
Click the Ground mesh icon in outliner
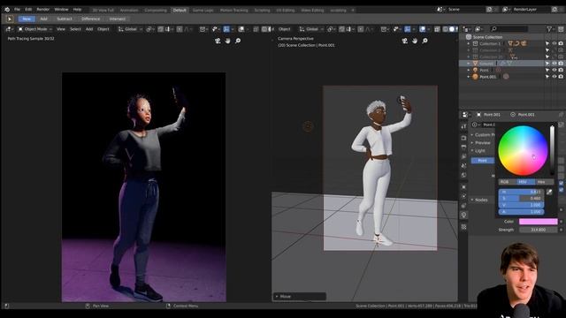[x=476, y=64]
